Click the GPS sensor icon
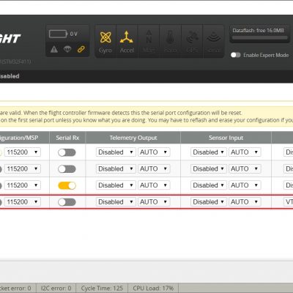Viewport: 293px width, 293px height. pos(192,42)
